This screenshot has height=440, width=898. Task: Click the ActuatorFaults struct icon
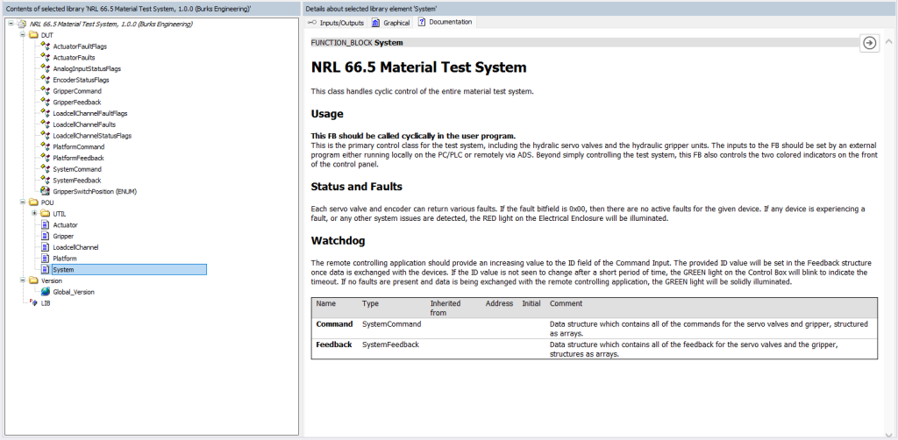46,57
